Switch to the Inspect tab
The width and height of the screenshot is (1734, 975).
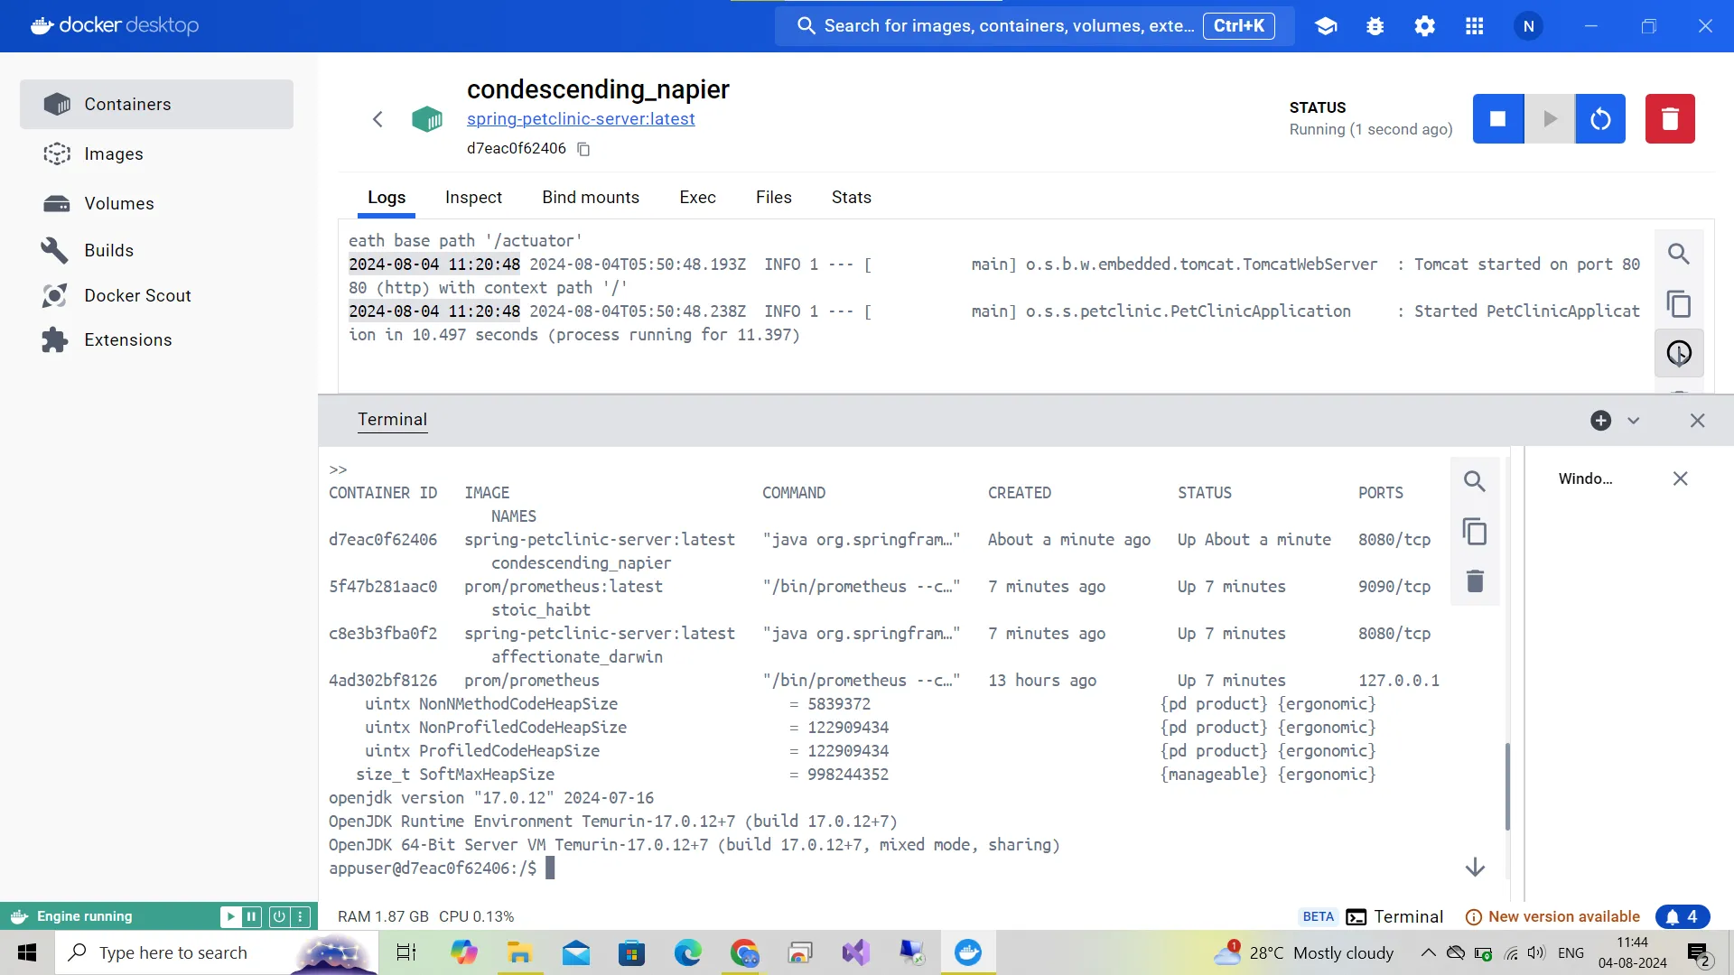(473, 198)
